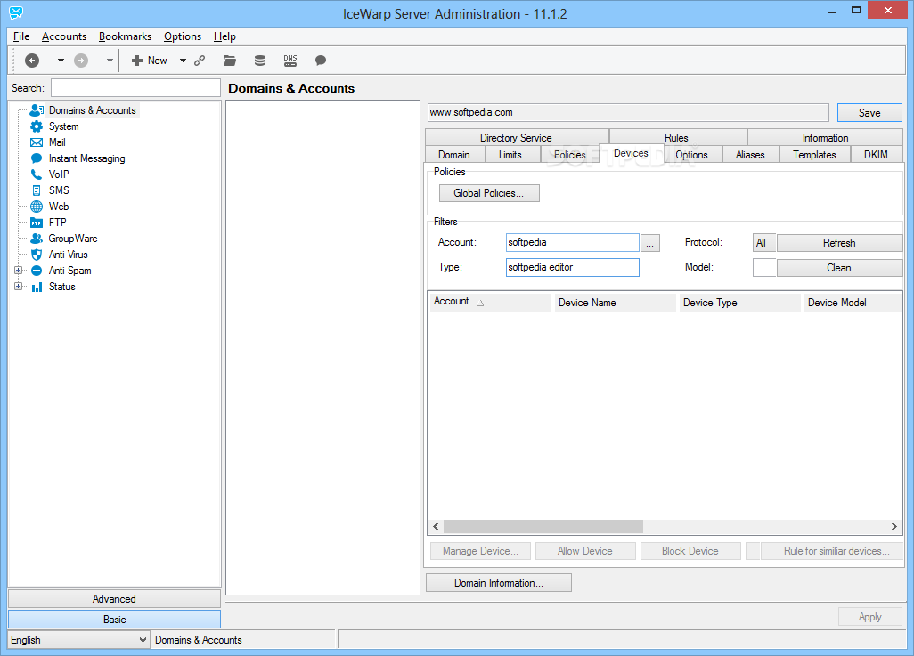This screenshot has height=656, width=914.
Task: Switch to the Aliases tab
Action: point(750,154)
